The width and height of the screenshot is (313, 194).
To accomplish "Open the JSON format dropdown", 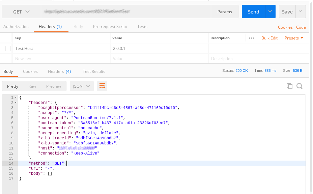I will [x=82, y=86].
